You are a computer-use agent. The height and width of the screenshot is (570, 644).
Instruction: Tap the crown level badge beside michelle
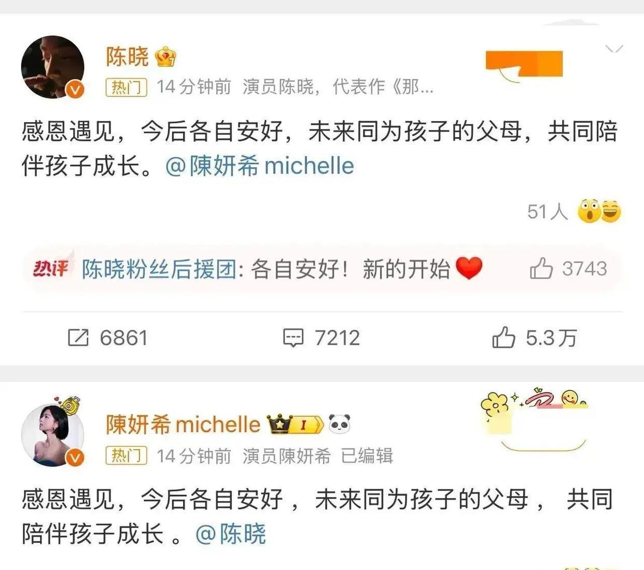pyautogui.click(x=296, y=425)
